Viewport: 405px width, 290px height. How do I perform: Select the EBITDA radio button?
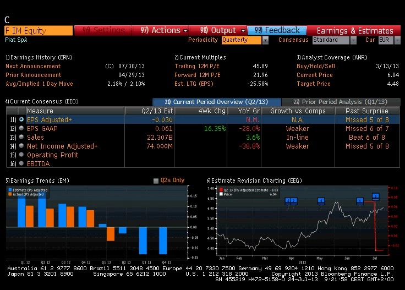click(21, 163)
